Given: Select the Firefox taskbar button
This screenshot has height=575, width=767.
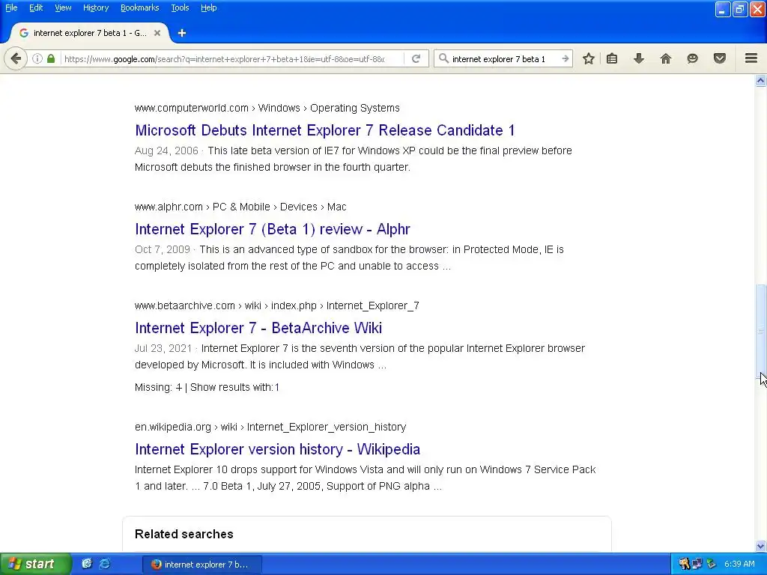Looking at the screenshot, I should click(x=202, y=565).
